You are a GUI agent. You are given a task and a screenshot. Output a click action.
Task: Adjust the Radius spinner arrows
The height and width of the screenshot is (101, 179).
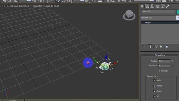[x=172, y=61]
